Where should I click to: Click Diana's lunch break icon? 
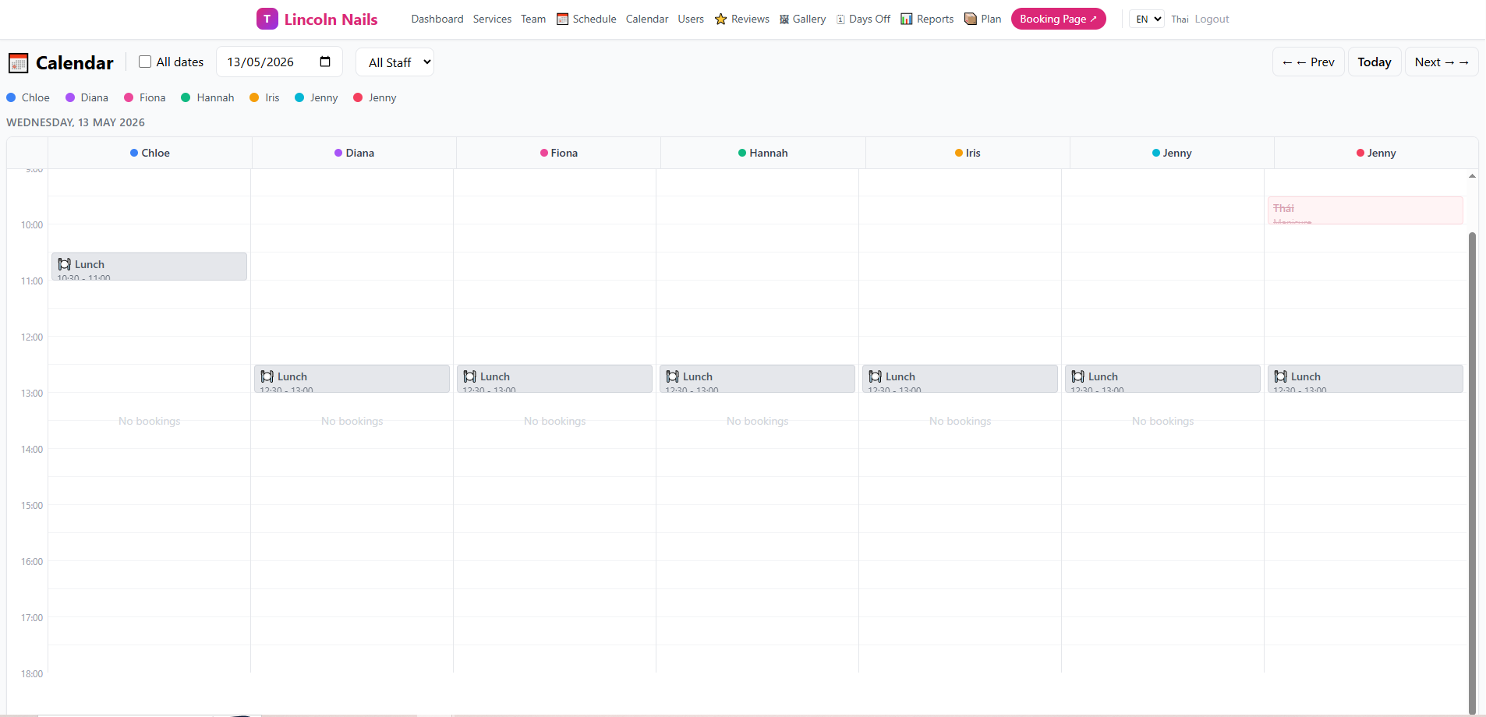(267, 376)
